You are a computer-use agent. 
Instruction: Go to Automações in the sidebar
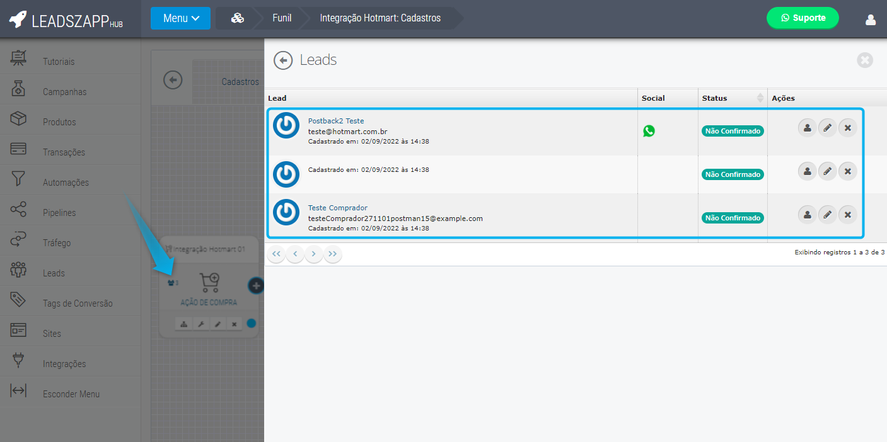[x=66, y=183]
